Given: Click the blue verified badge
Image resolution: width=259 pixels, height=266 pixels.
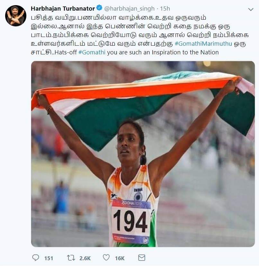Looking at the screenshot, I should tap(99, 8).
